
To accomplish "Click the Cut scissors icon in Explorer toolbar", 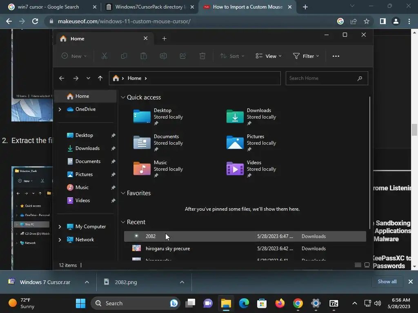I will 104,56.
